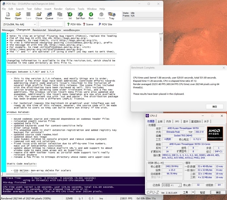Click the New file toolbar icon

click(8, 15)
